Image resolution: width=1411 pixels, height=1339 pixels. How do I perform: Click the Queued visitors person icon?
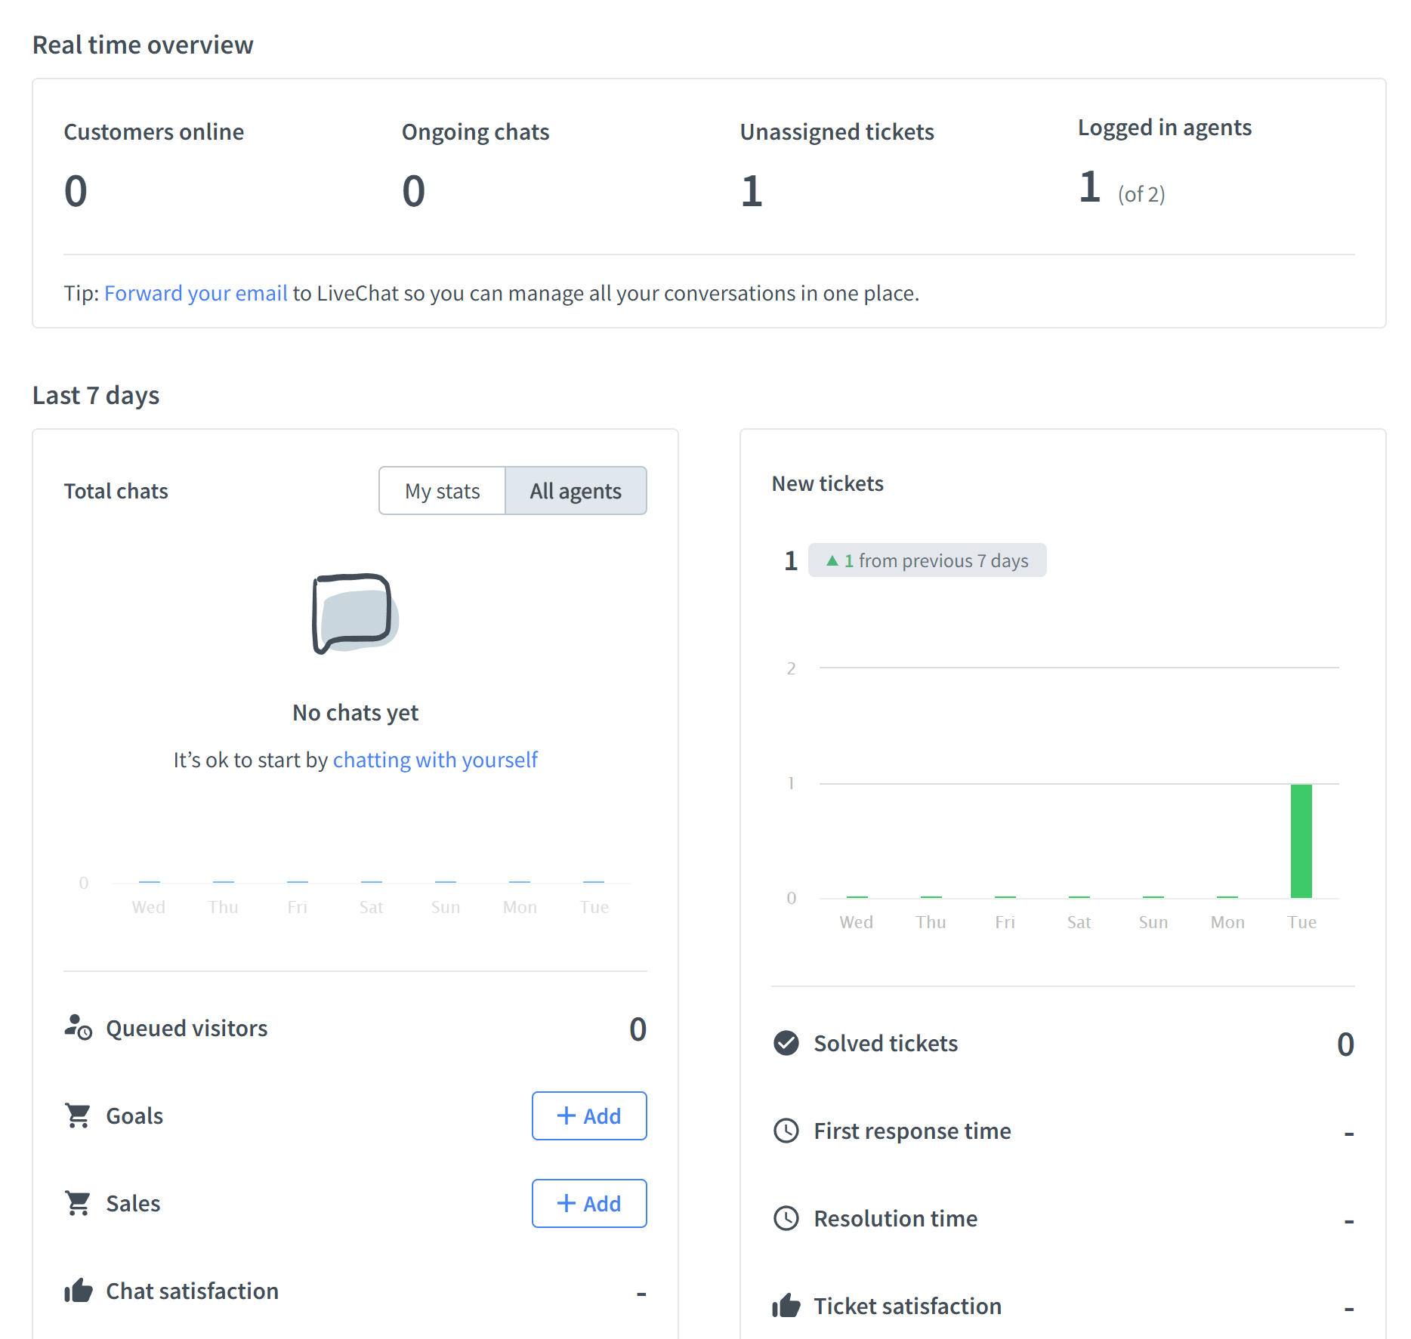(77, 1027)
